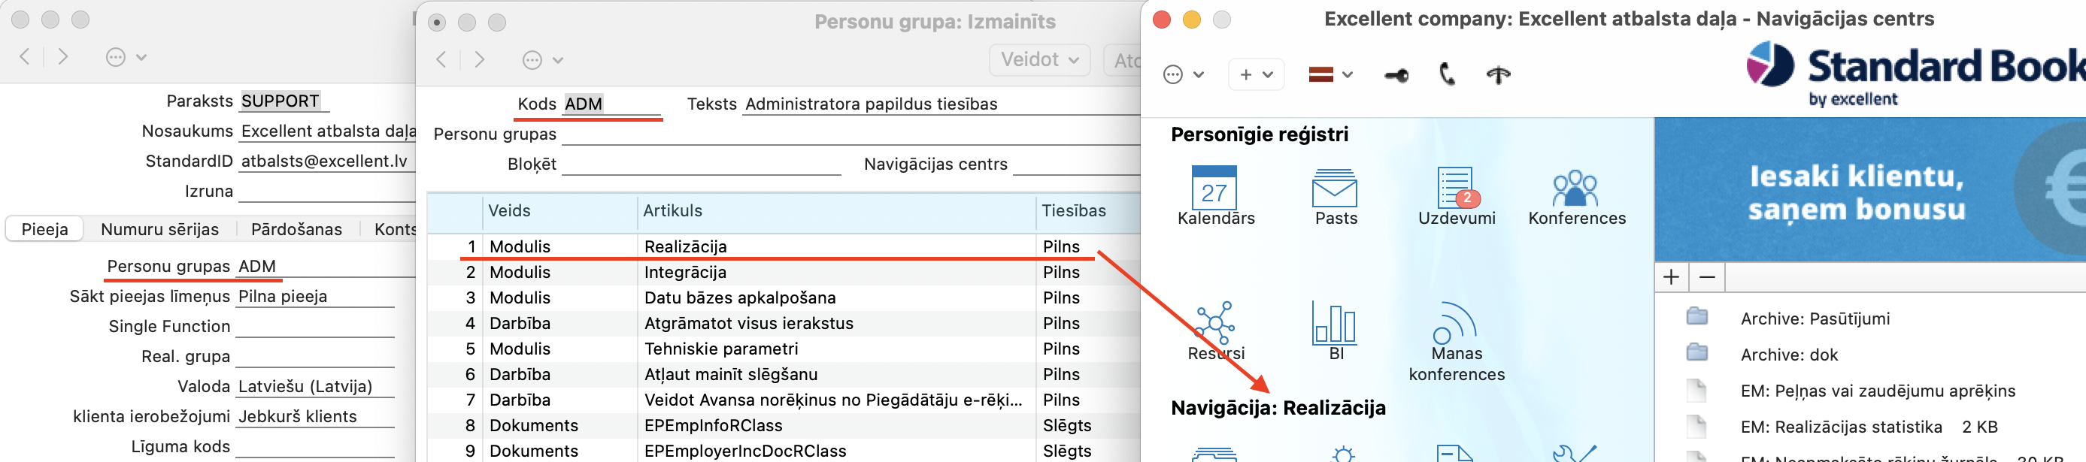Click the phone icon in toolbar
2086x462 pixels.
click(x=1447, y=74)
